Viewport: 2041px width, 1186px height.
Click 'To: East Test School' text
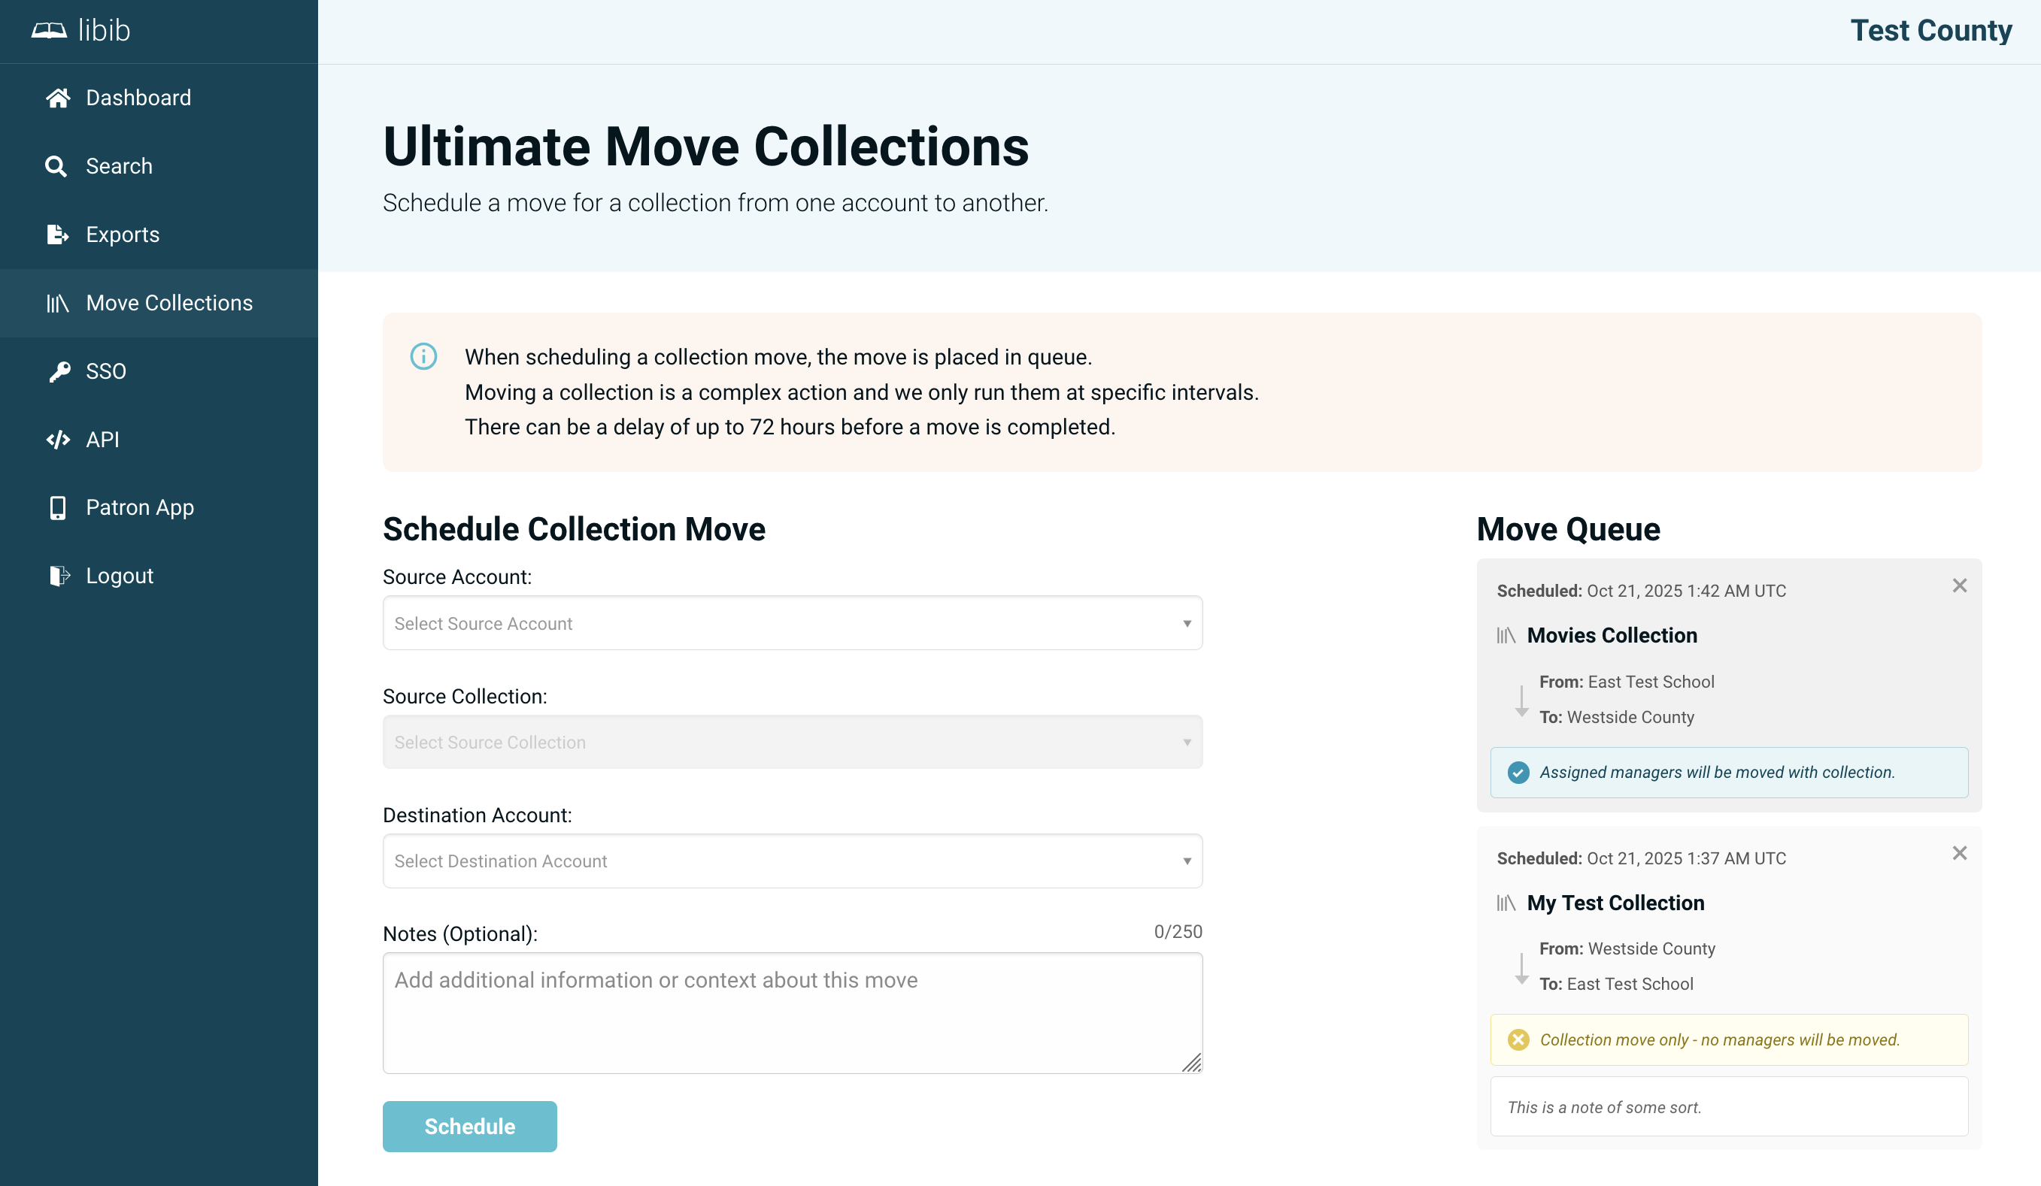(x=1616, y=985)
